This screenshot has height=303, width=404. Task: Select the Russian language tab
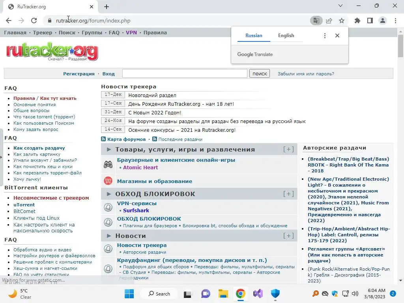point(254,36)
